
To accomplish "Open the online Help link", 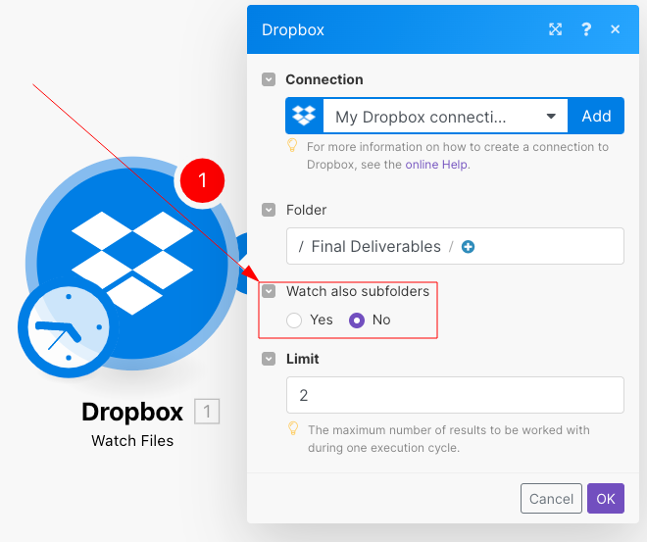I will (436, 165).
